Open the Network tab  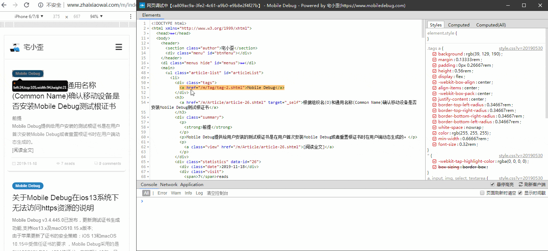(x=169, y=185)
